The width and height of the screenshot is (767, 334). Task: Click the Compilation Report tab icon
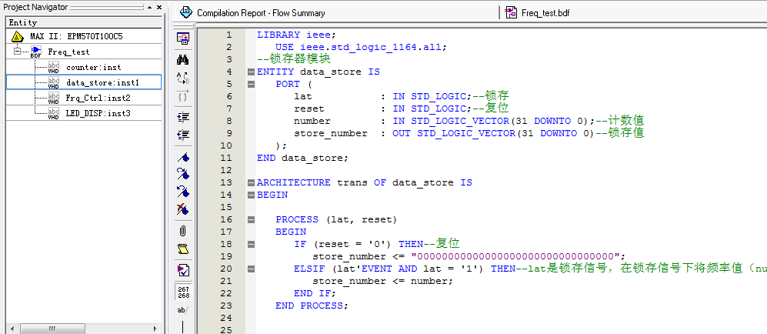tap(185, 12)
